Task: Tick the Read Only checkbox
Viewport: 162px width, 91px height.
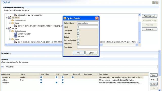Action: 78,43
